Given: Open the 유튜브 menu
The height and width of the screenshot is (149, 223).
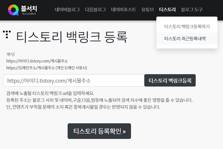Looking at the screenshot, I should click(148, 9).
